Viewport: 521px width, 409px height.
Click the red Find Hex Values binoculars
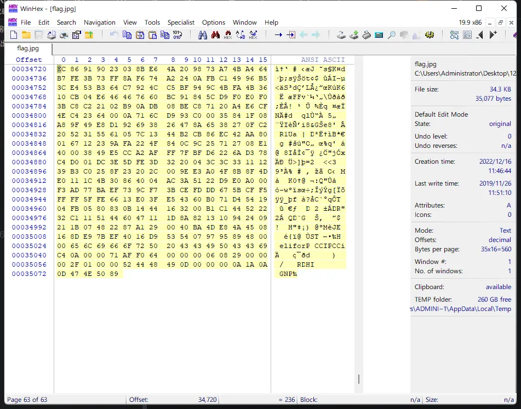click(215, 35)
